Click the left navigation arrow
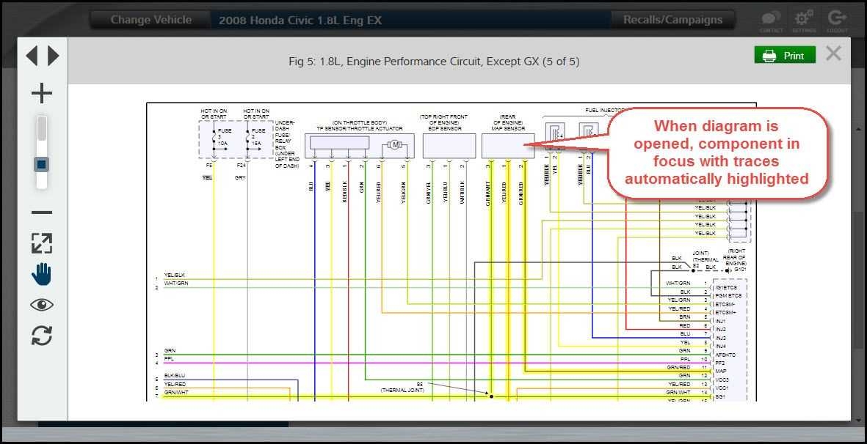This screenshot has height=444, width=867. 32,54
